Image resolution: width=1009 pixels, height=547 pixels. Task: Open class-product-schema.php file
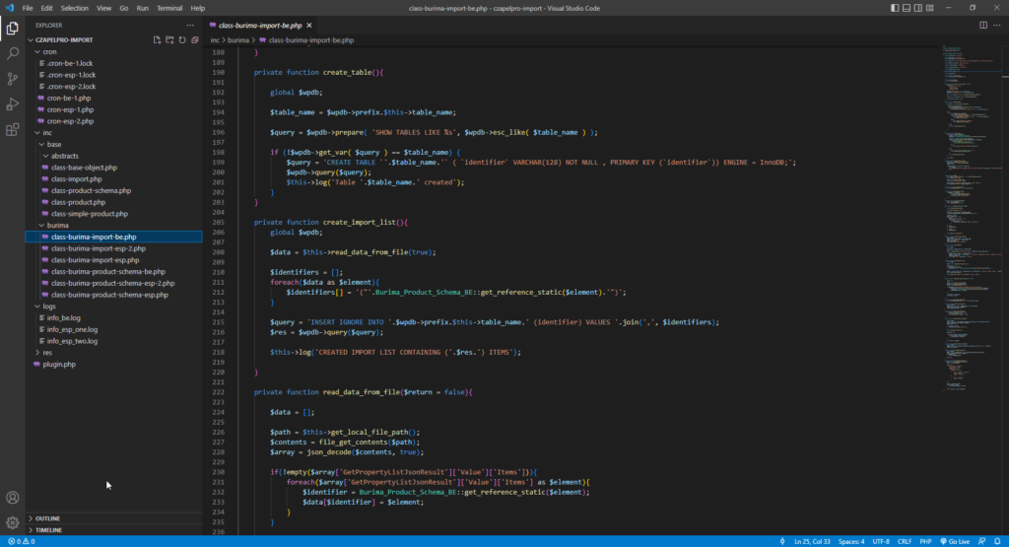coord(114,190)
